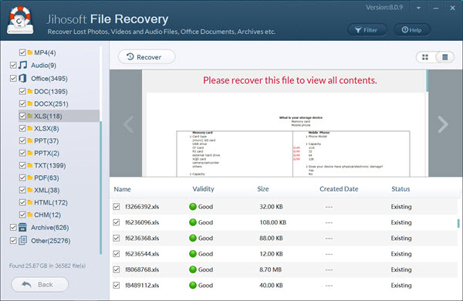Sort by the Validity column header
This screenshot has width=463, height=301.
point(203,189)
